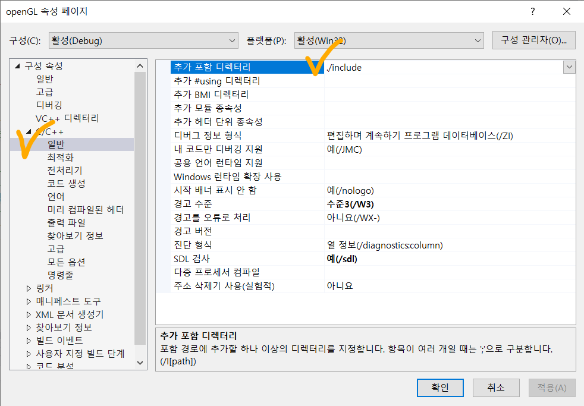Select 고급 under C/C++

tap(56, 249)
